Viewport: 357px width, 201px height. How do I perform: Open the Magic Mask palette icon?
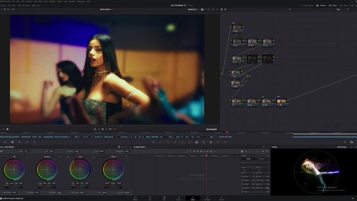[x=196, y=142]
